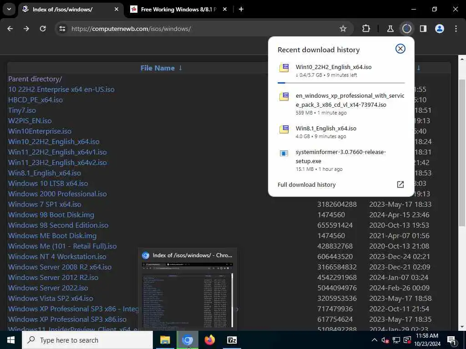Image resolution: width=466 pixels, height=349 pixels.
Task: Go back to the previous page
Action: tap(10, 29)
